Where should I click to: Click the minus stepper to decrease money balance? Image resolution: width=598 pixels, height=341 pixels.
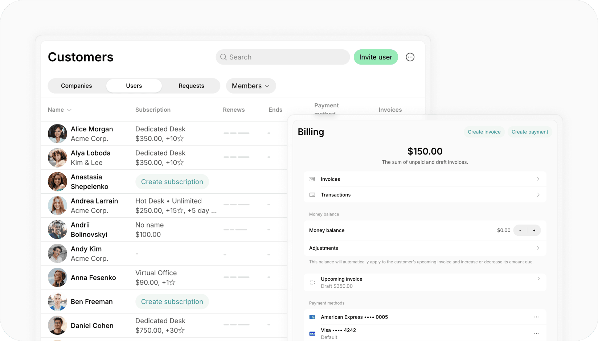[x=520, y=230]
